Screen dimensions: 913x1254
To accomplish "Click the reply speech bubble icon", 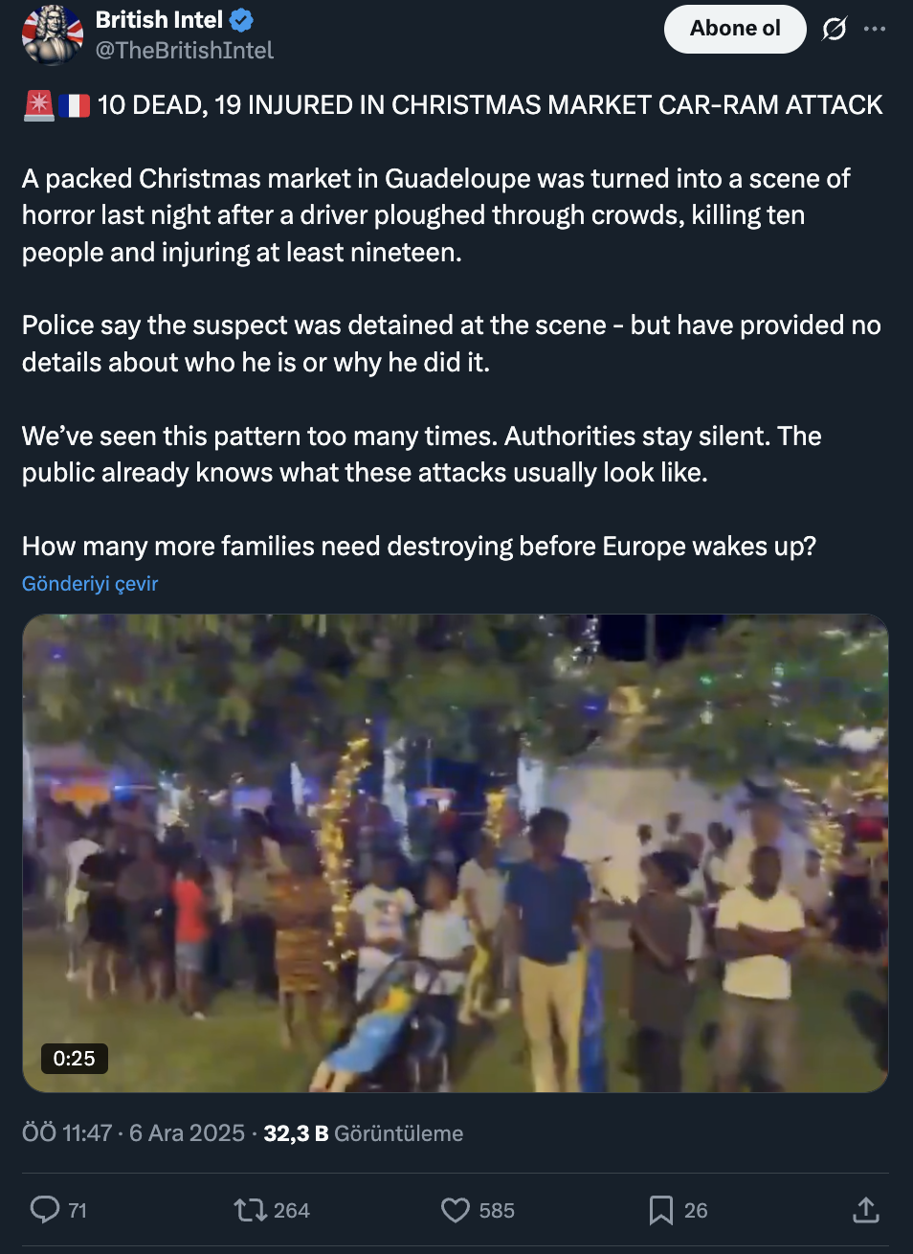I will click(44, 1210).
